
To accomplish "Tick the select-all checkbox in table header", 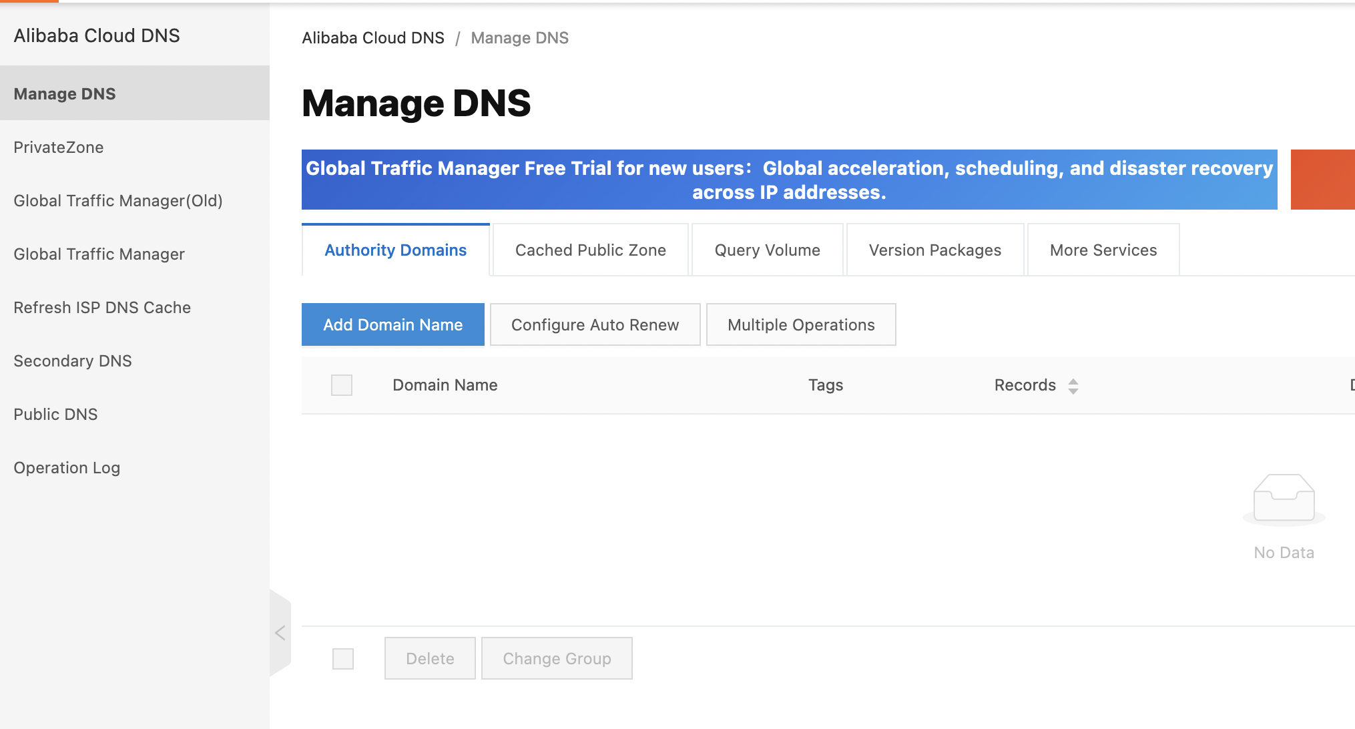I will pyautogui.click(x=342, y=385).
